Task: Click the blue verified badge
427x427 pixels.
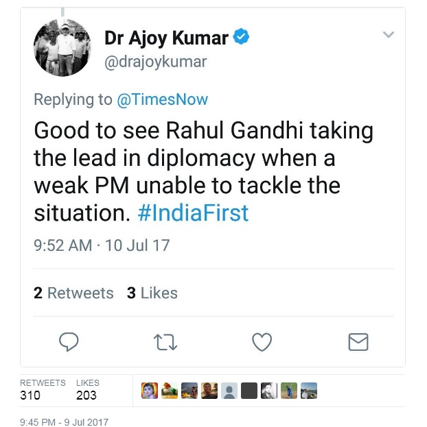Action: point(240,37)
